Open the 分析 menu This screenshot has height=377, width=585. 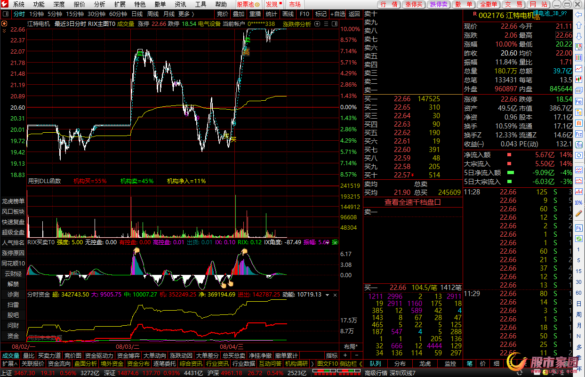99,4
